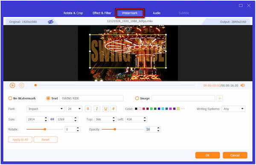Pick the magenta color swatch
This screenshot has width=256, height=165.
coord(170,109)
